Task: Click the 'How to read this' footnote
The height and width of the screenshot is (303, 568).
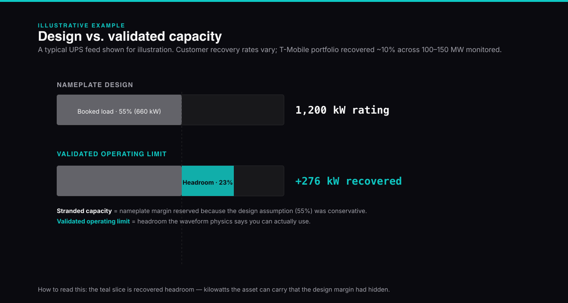Action: coord(214,289)
